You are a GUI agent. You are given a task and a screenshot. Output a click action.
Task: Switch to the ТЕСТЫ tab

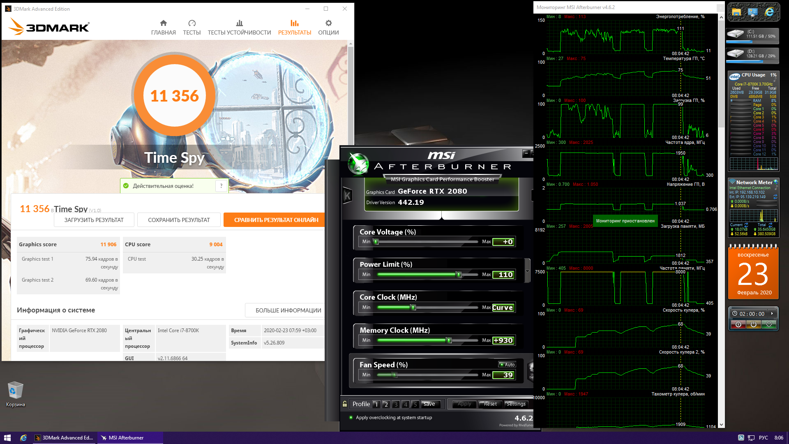191,27
